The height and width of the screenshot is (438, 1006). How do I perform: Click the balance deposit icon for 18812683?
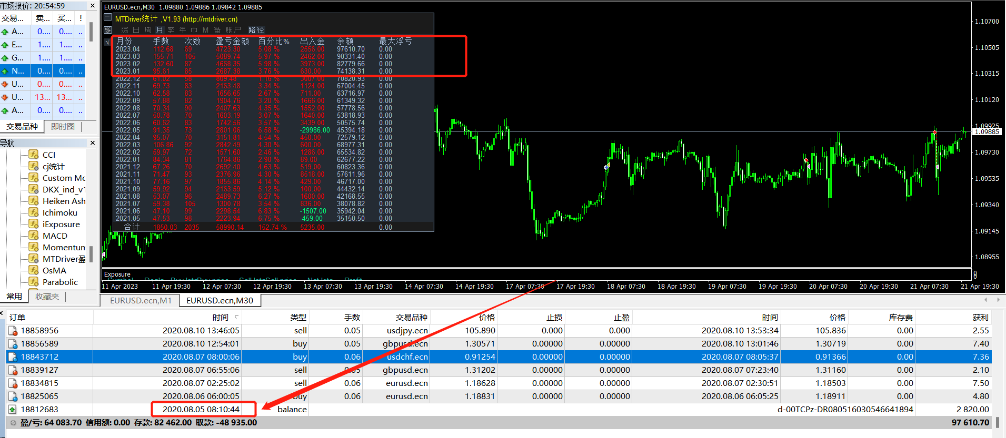point(13,410)
